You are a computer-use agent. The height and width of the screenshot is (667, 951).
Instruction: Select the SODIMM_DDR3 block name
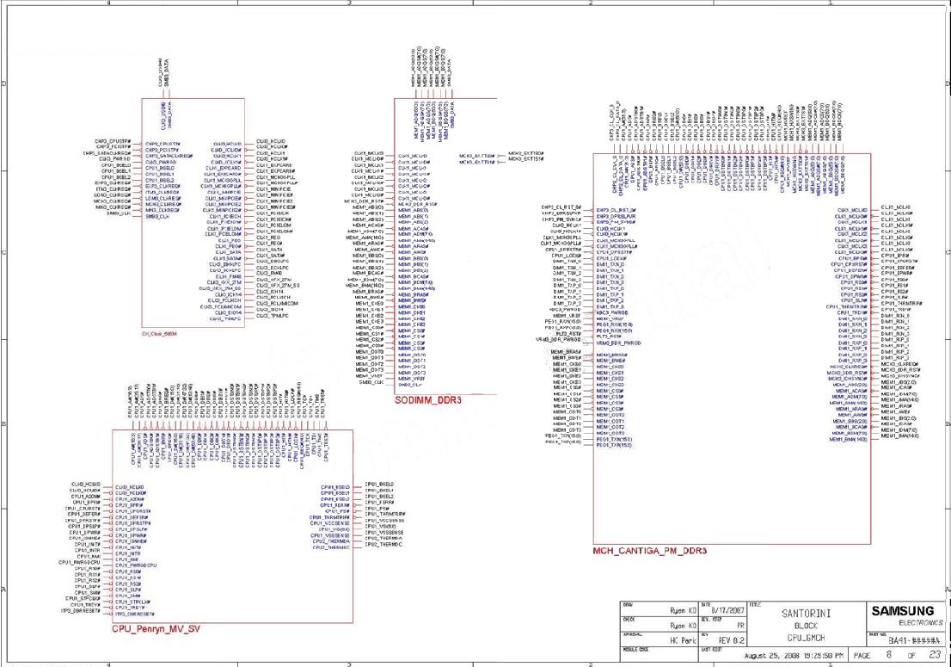point(428,400)
